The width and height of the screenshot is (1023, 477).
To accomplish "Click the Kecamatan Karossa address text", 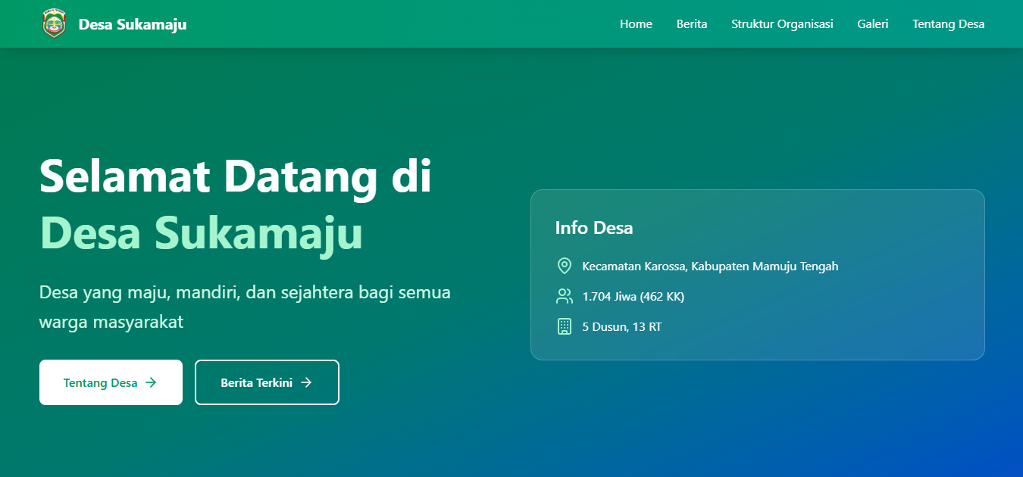I will coord(710,266).
